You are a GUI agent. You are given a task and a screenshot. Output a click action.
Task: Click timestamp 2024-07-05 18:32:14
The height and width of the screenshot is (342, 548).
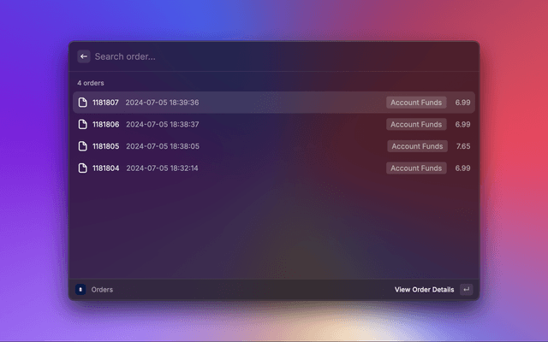click(x=162, y=168)
